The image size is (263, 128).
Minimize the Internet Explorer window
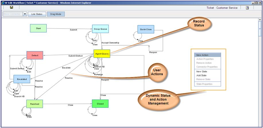253,3
